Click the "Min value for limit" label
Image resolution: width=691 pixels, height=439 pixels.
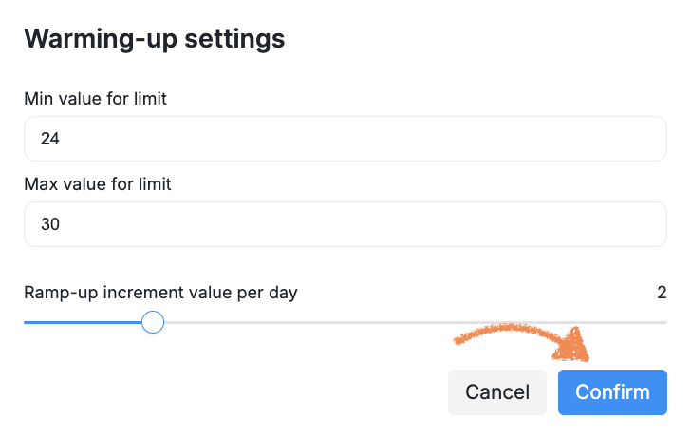(95, 98)
